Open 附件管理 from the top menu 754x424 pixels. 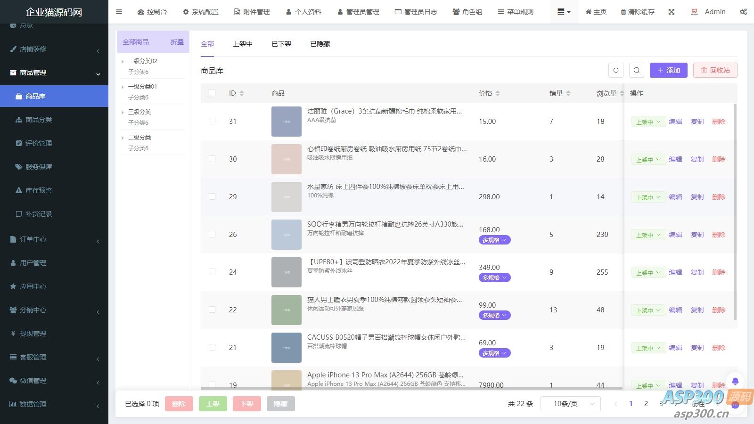[252, 12]
